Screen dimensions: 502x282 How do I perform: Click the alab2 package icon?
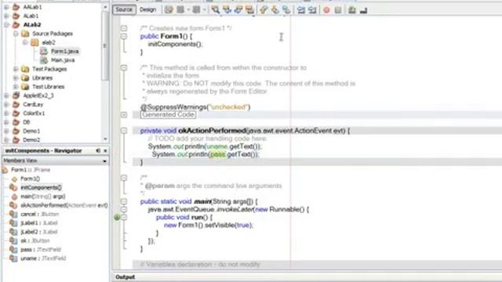pos(35,42)
